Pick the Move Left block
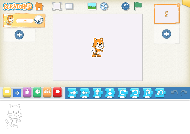 coord(85,93)
